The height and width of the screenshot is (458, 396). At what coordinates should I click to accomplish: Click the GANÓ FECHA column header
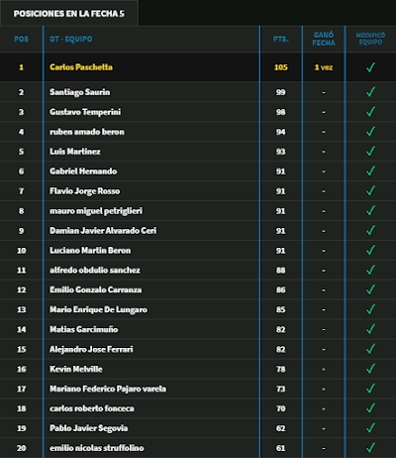click(324, 39)
